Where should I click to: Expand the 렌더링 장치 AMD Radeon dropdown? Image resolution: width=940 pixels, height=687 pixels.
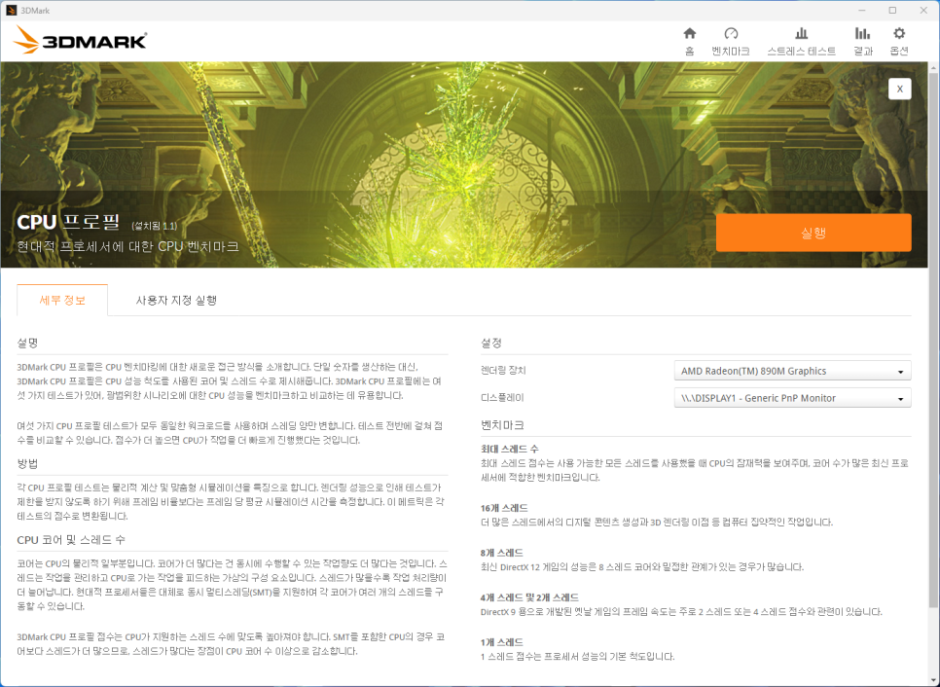pos(792,371)
